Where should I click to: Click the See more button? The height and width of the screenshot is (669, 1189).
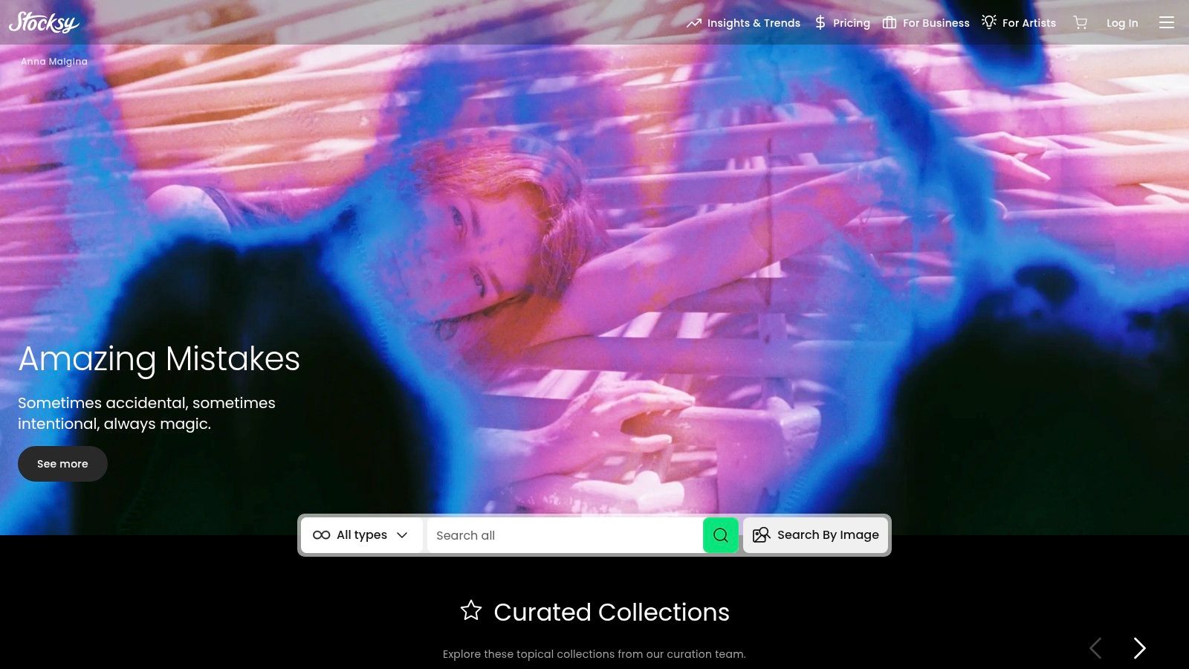pos(62,464)
